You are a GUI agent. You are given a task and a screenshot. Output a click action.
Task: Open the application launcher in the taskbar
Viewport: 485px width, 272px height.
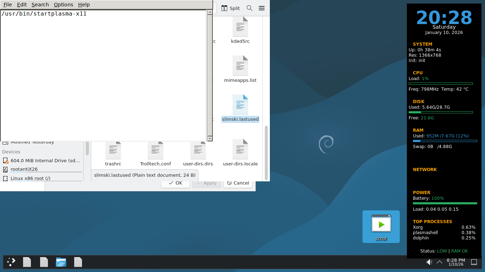[11, 262]
